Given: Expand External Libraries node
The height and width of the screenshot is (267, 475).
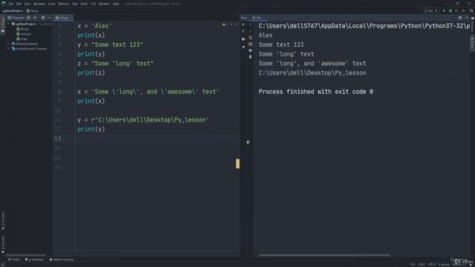Looking at the screenshot, I should tap(8, 44).
